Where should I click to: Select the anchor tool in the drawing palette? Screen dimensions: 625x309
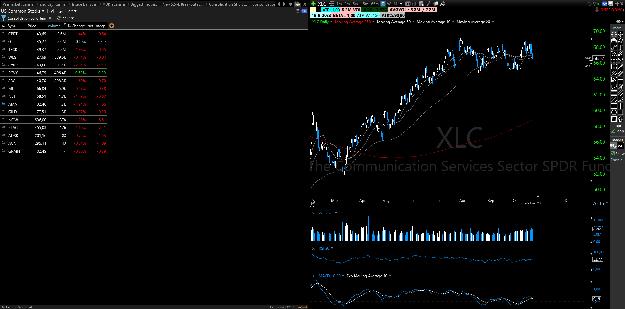tap(620, 67)
